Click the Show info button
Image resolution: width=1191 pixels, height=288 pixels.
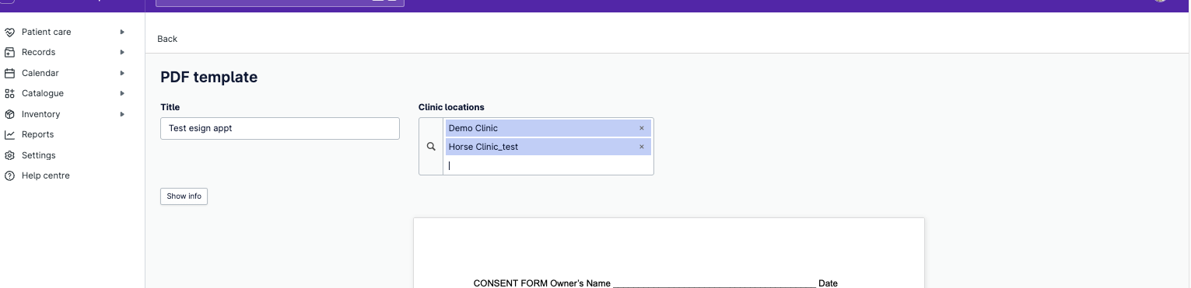184,196
